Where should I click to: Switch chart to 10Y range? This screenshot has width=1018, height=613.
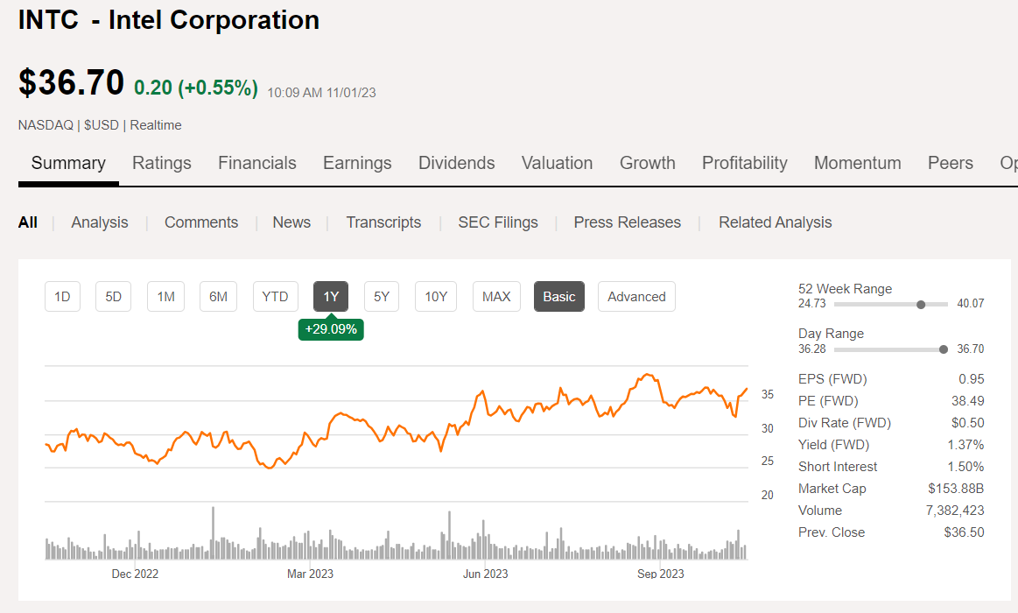(436, 297)
